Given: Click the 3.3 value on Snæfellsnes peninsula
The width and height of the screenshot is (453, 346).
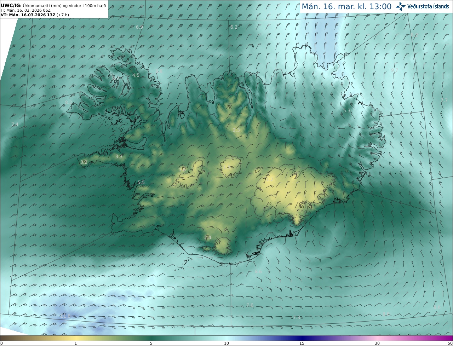Looking at the screenshot, I should [119, 156].
